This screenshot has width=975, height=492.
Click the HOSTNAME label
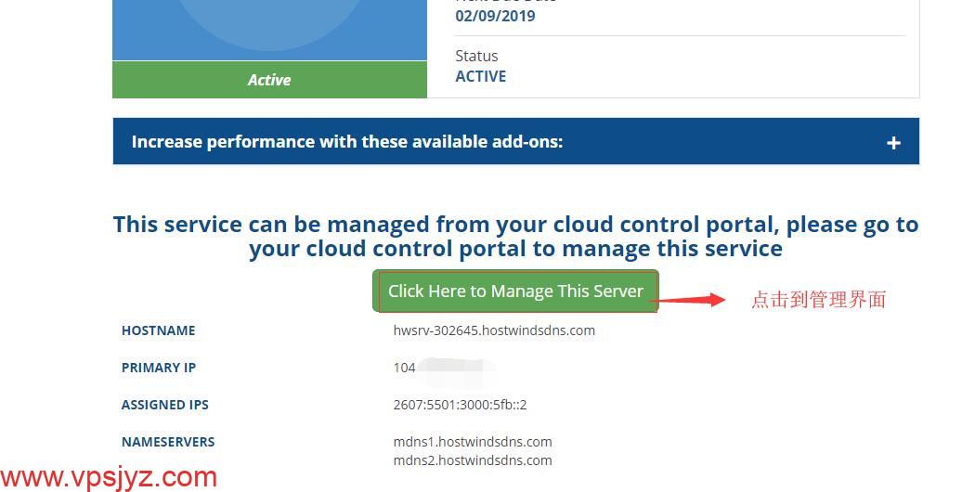click(x=159, y=330)
